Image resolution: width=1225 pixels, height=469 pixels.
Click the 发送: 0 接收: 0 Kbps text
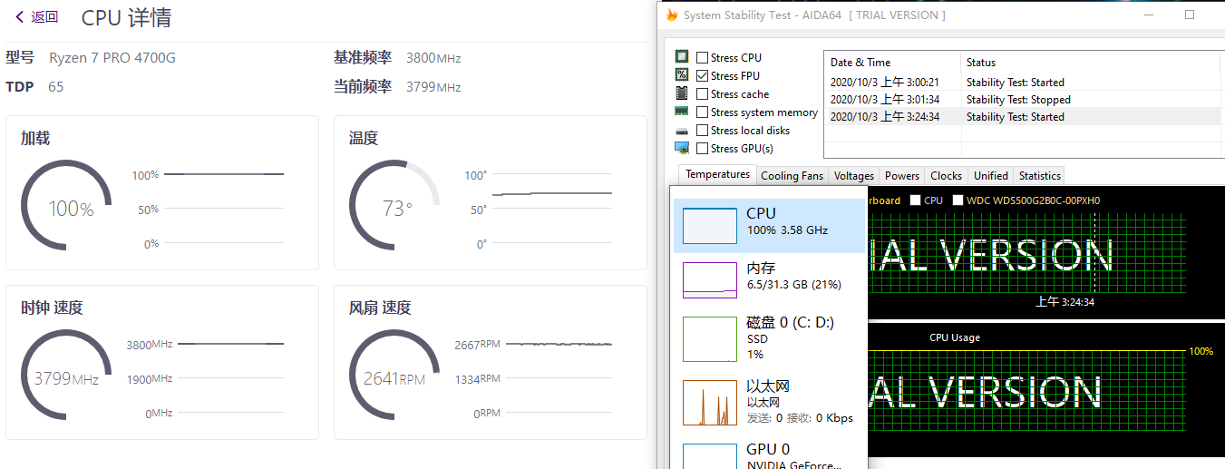(x=800, y=418)
